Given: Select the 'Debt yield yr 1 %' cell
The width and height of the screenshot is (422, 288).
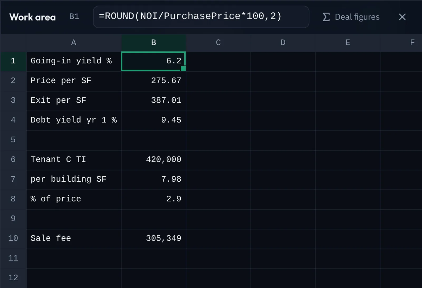Looking at the screenshot, I should point(74,120).
